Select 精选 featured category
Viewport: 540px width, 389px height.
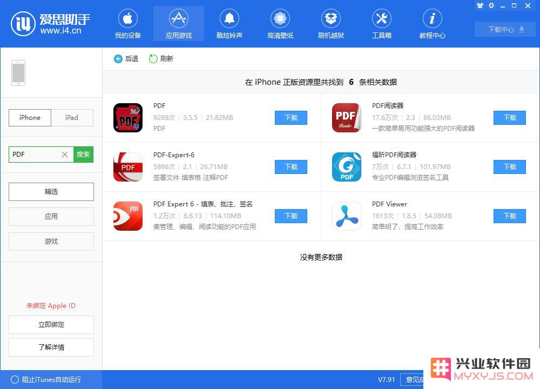pyautogui.click(x=51, y=192)
